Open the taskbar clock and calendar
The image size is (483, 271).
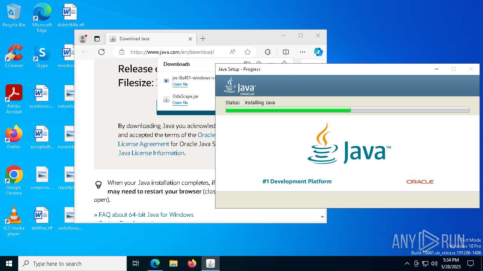[451, 263]
